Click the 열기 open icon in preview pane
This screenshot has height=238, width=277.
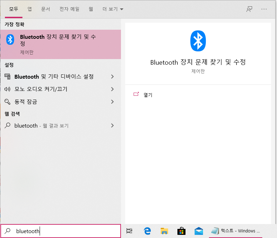[x=136, y=94]
